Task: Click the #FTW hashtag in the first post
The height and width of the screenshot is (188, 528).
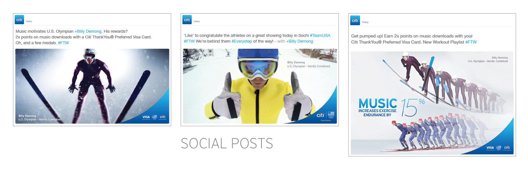Action: [63, 43]
